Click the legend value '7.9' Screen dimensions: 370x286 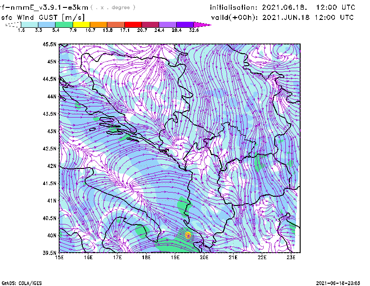[73, 30]
